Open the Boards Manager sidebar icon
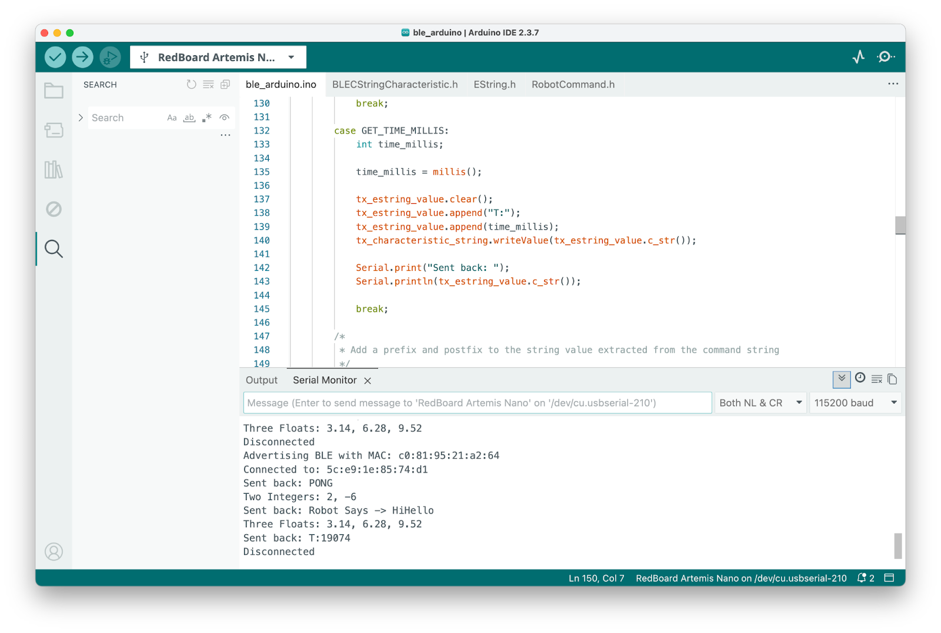 point(53,130)
